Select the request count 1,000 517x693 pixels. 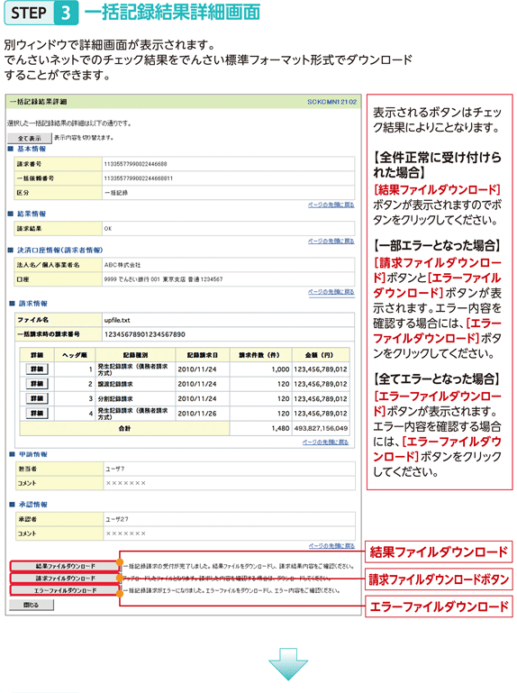(280, 369)
